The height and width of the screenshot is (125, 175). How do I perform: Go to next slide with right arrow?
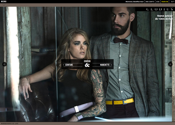[170, 64]
